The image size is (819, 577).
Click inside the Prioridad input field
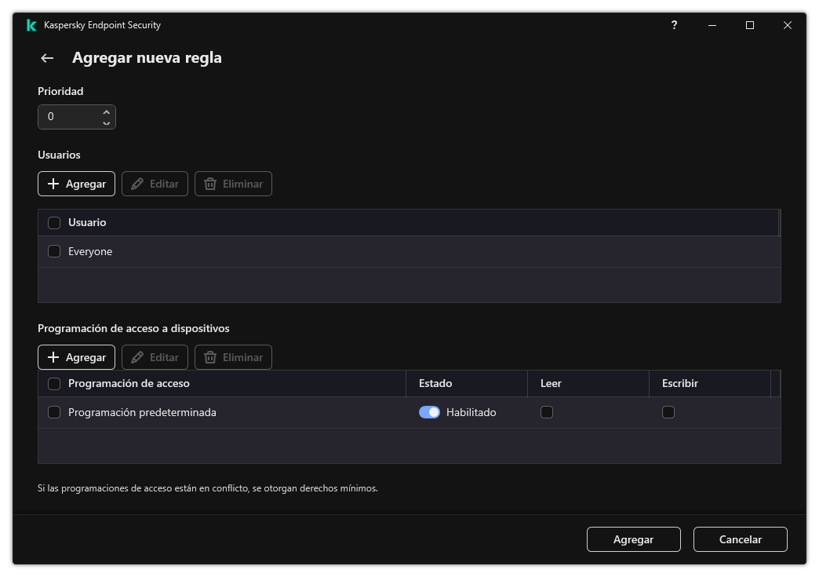71,116
